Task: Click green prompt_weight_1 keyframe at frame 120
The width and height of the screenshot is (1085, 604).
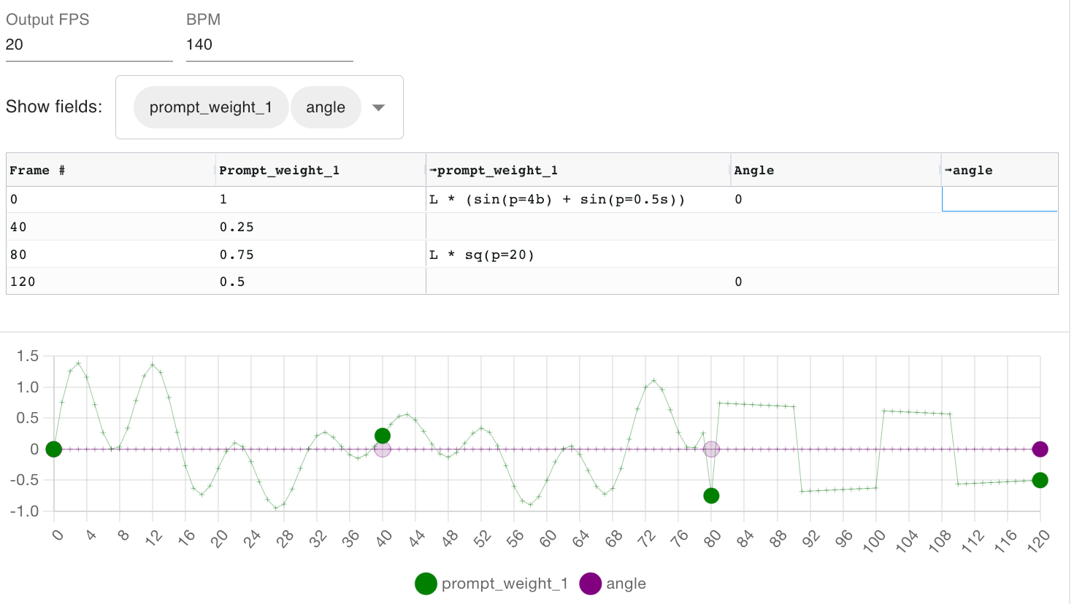Action: pyautogui.click(x=1040, y=480)
